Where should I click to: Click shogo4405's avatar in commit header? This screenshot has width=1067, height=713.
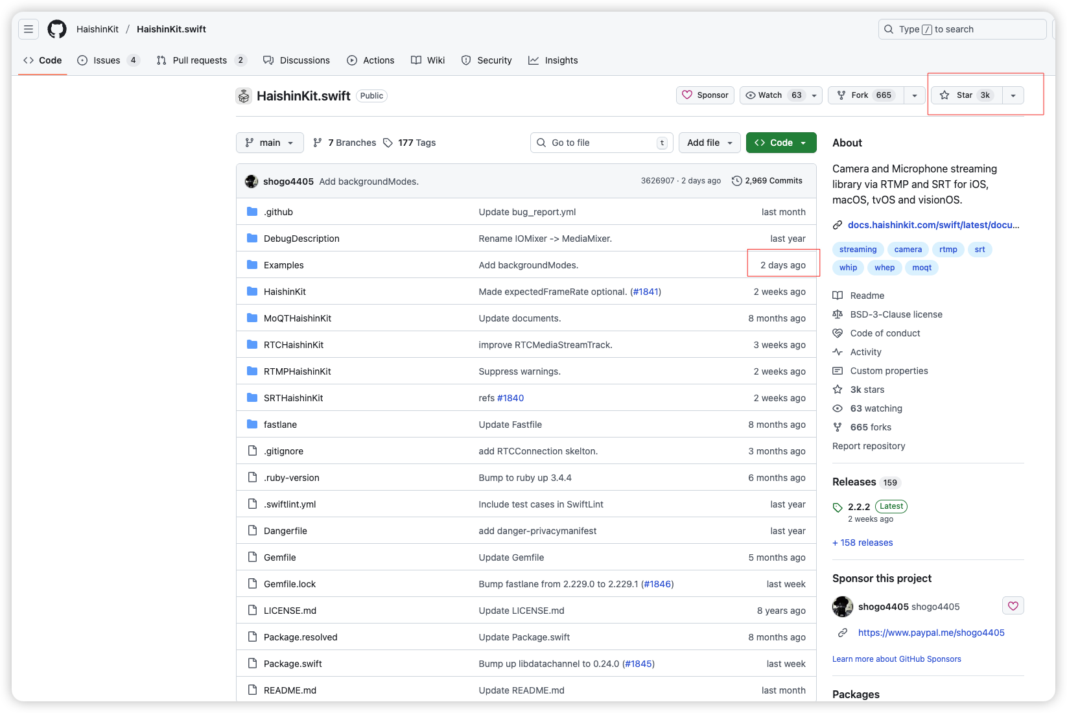pyautogui.click(x=252, y=181)
